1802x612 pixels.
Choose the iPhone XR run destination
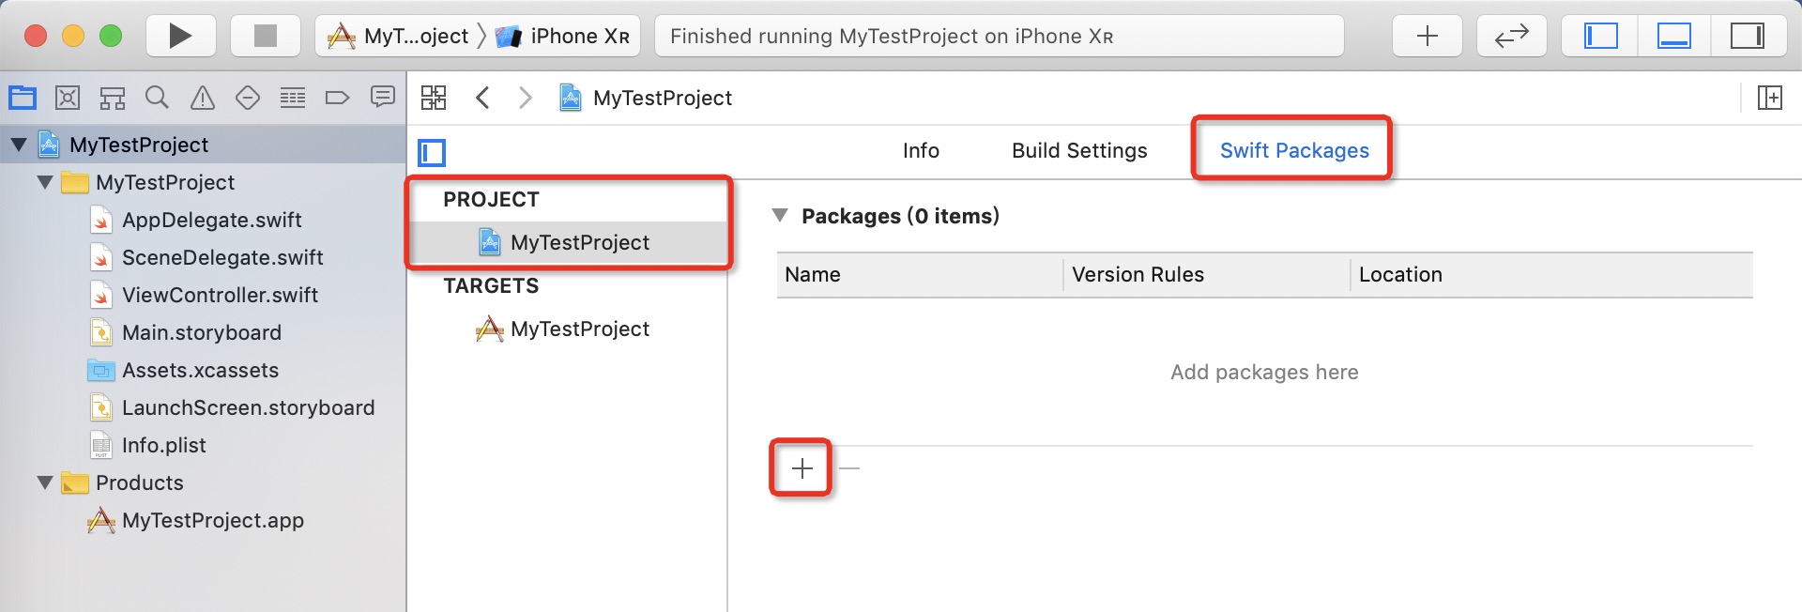click(563, 36)
